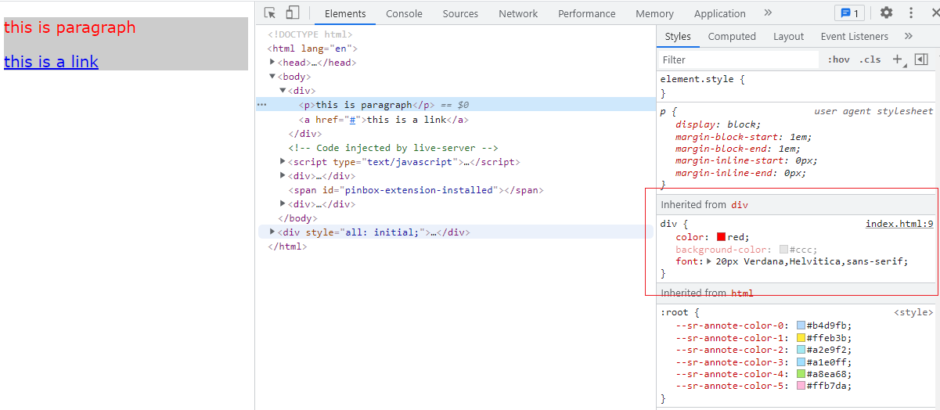Collapse the div containing the paragraph
Image resolution: width=940 pixels, height=410 pixels.
click(x=283, y=91)
